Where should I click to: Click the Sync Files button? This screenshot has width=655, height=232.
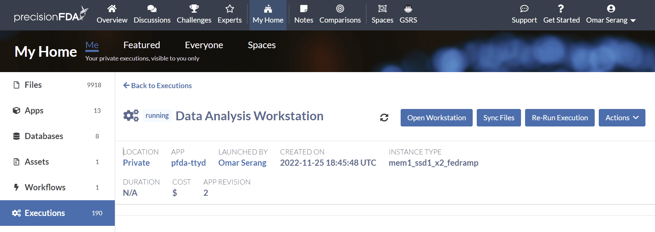499,118
